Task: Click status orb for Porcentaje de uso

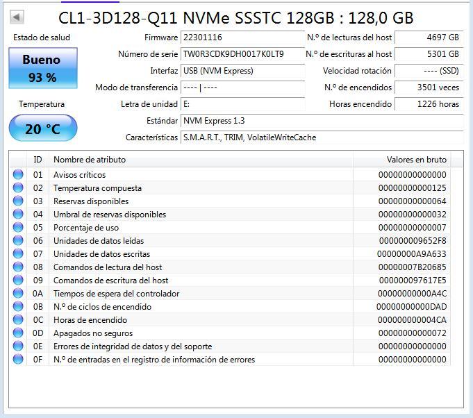Action: 18,228
